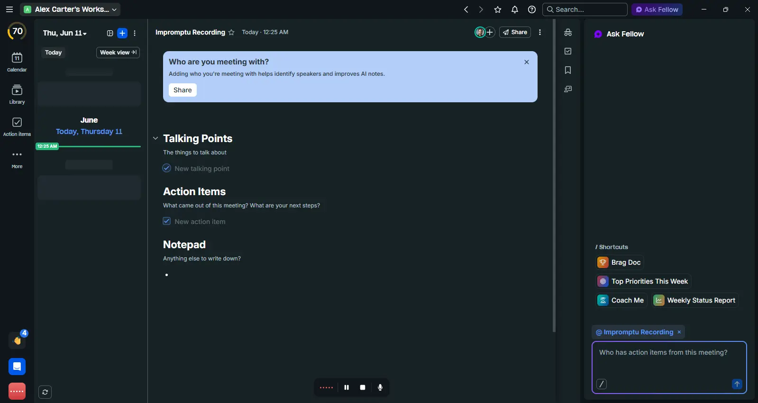Run the Weekly Status Report shortcut
This screenshot has height=403, width=758.
point(695,300)
